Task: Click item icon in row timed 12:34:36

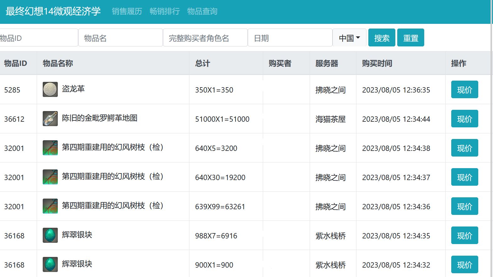Action: click(x=50, y=206)
